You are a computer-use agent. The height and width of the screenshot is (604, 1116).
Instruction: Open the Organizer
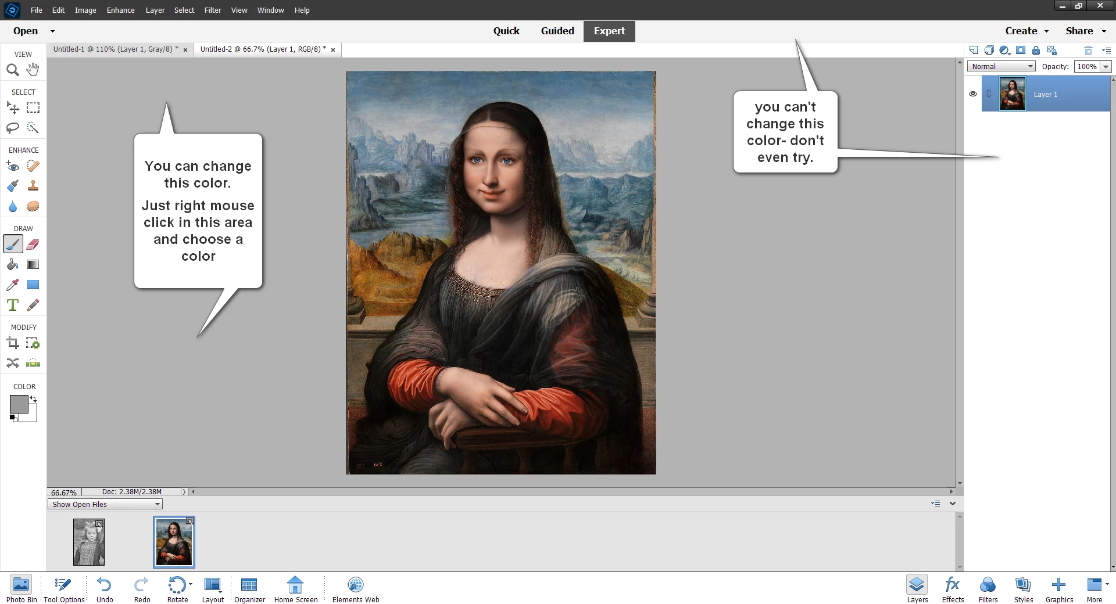(249, 589)
